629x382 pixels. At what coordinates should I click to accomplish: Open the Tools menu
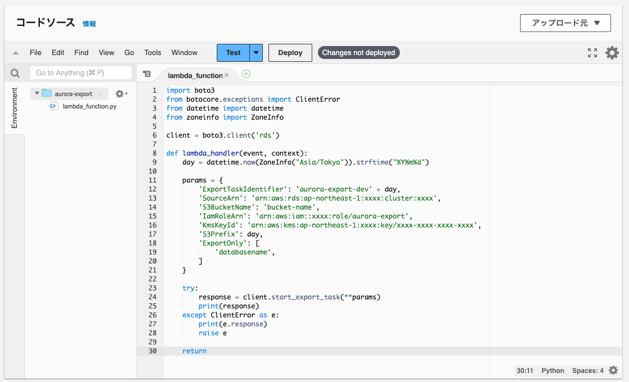[x=153, y=53]
